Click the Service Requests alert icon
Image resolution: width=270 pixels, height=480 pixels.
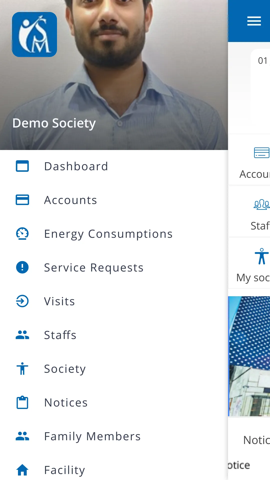22,267
